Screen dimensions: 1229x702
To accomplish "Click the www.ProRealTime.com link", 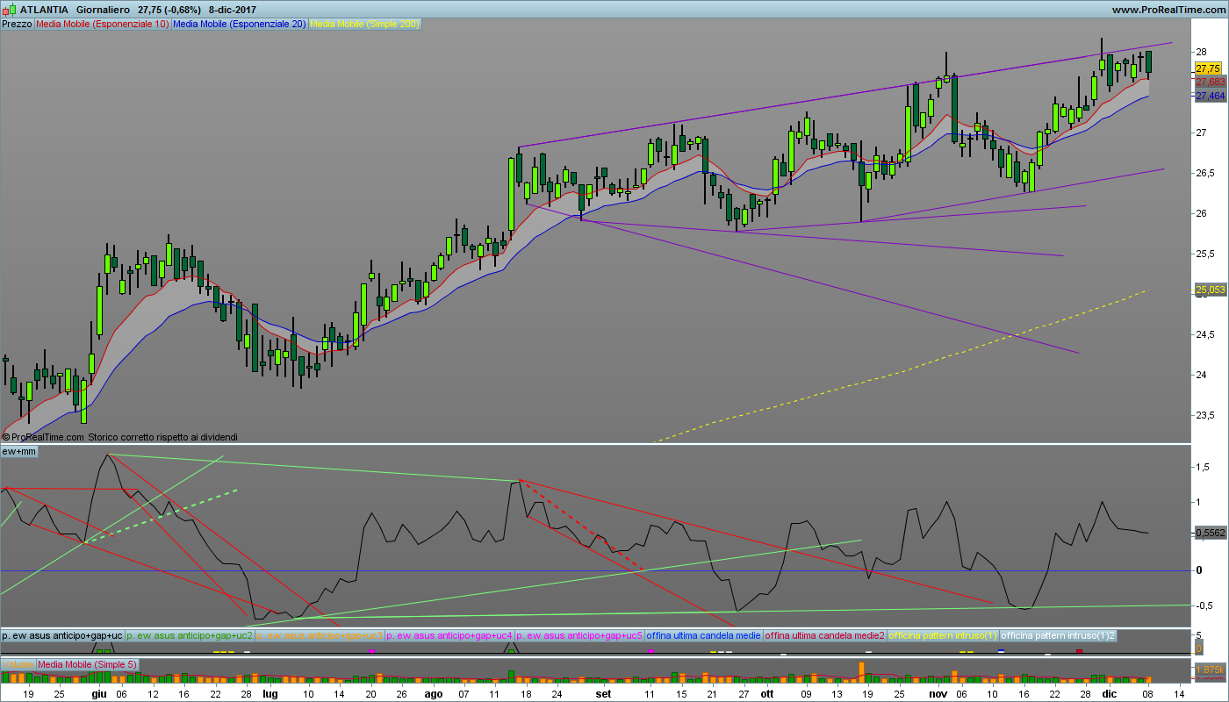I will [x=1168, y=10].
